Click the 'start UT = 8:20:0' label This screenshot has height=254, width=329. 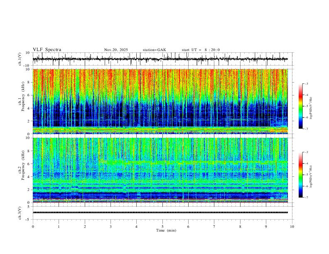[x=201, y=50]
